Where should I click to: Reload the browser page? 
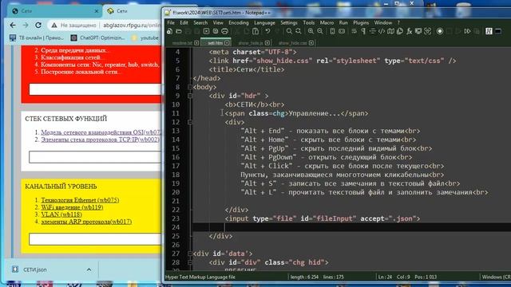tap(38, 25)
